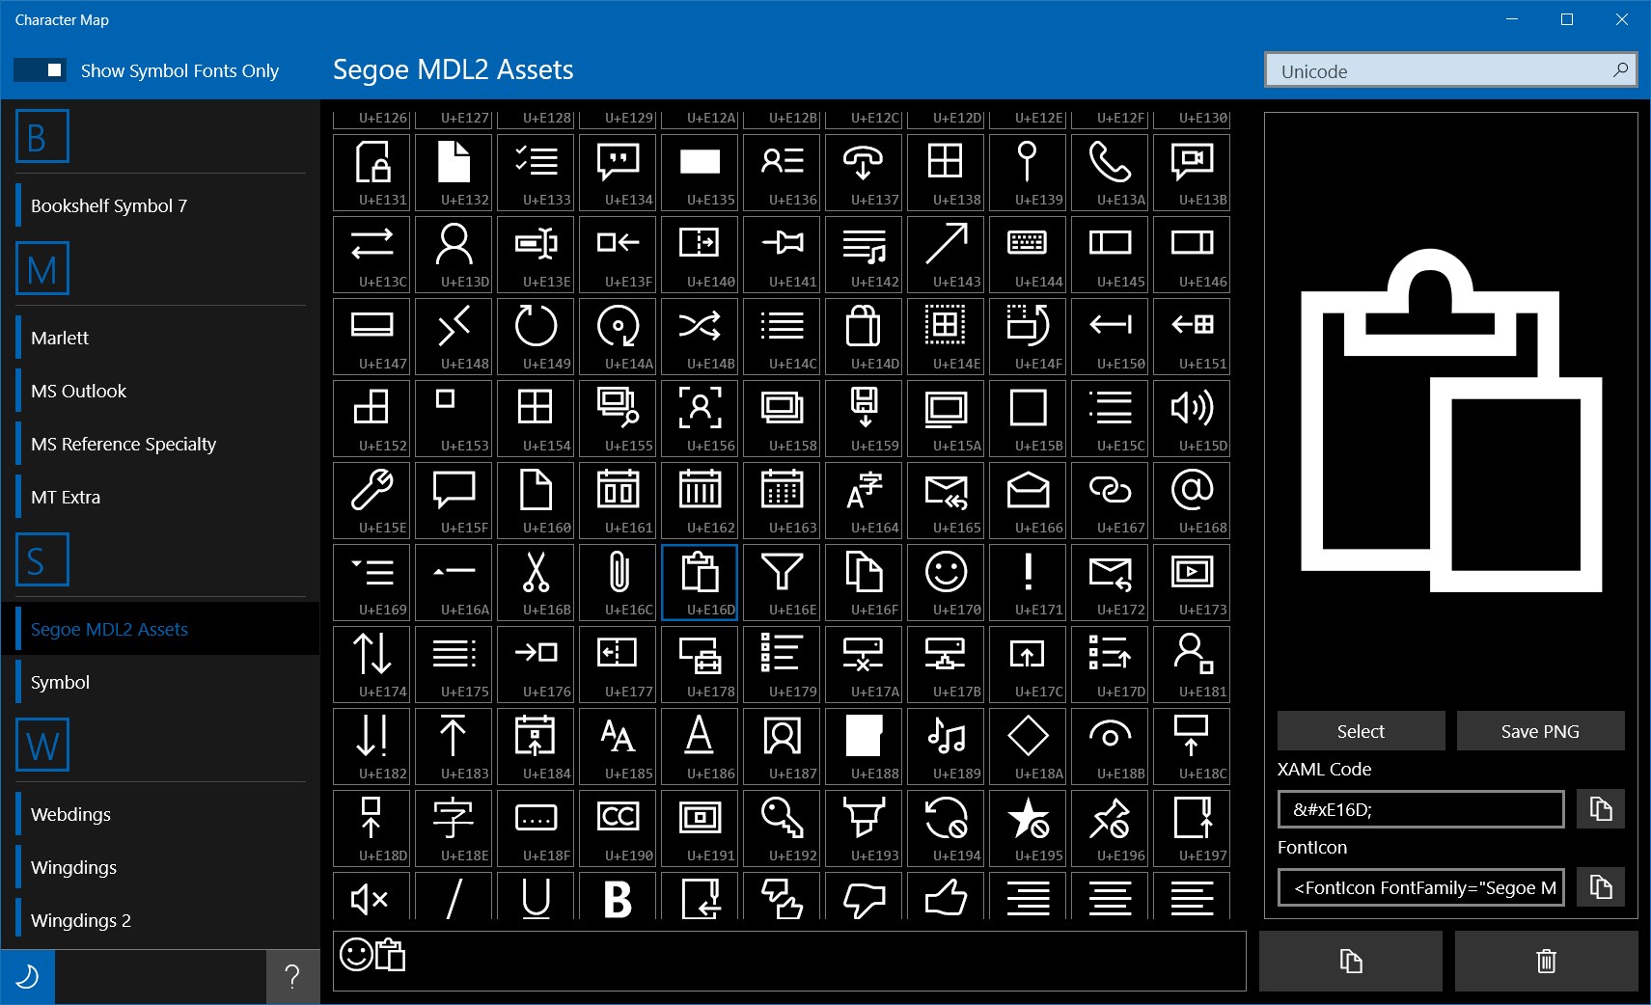The width and height of the screenshot is (1651, 1005).
Task: Select the wrench glyph U+E15E
Action: coord(371,500)
